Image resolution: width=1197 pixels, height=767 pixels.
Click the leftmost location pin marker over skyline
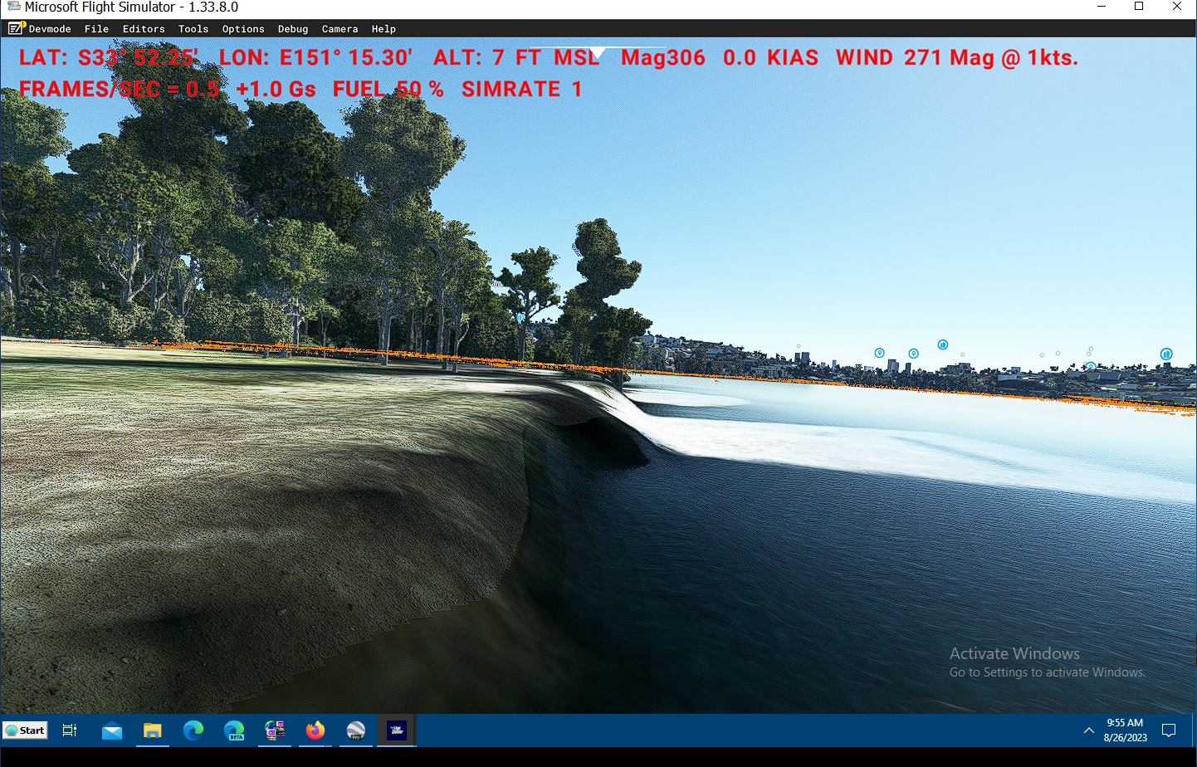[879, 353]
